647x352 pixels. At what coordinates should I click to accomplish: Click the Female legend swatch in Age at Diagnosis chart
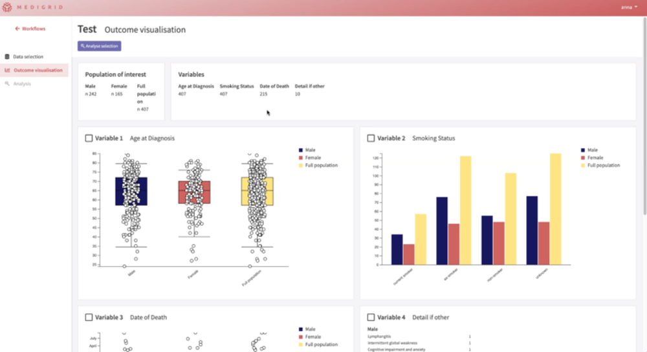(x=301, y=158)
